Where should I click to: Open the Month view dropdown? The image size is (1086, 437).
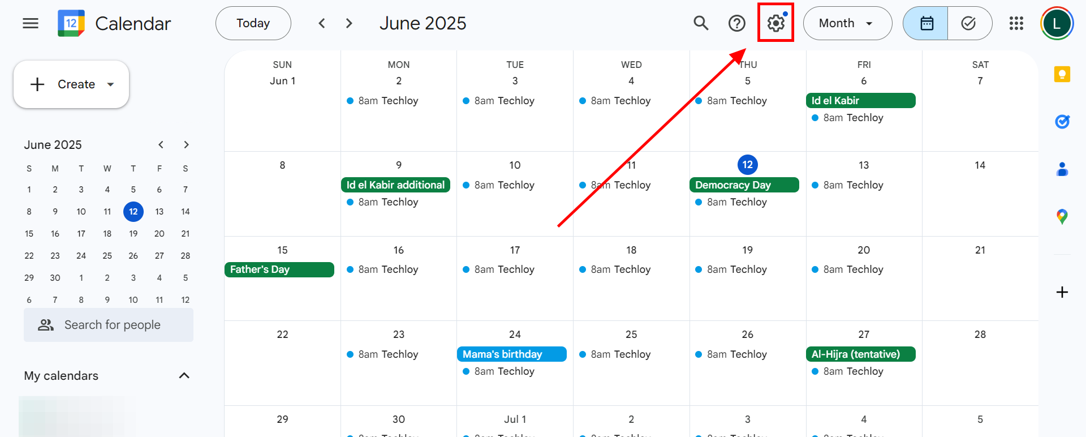pos(847,23)
